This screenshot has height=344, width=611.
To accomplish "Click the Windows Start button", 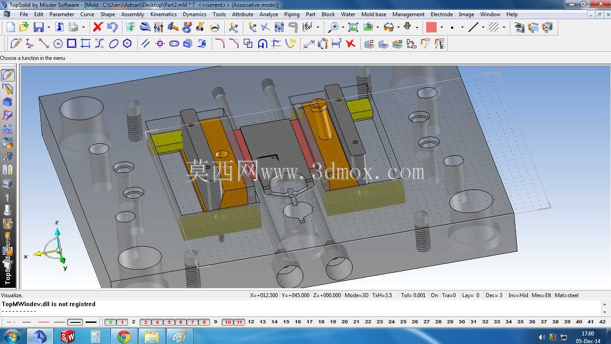I will 11,336.
